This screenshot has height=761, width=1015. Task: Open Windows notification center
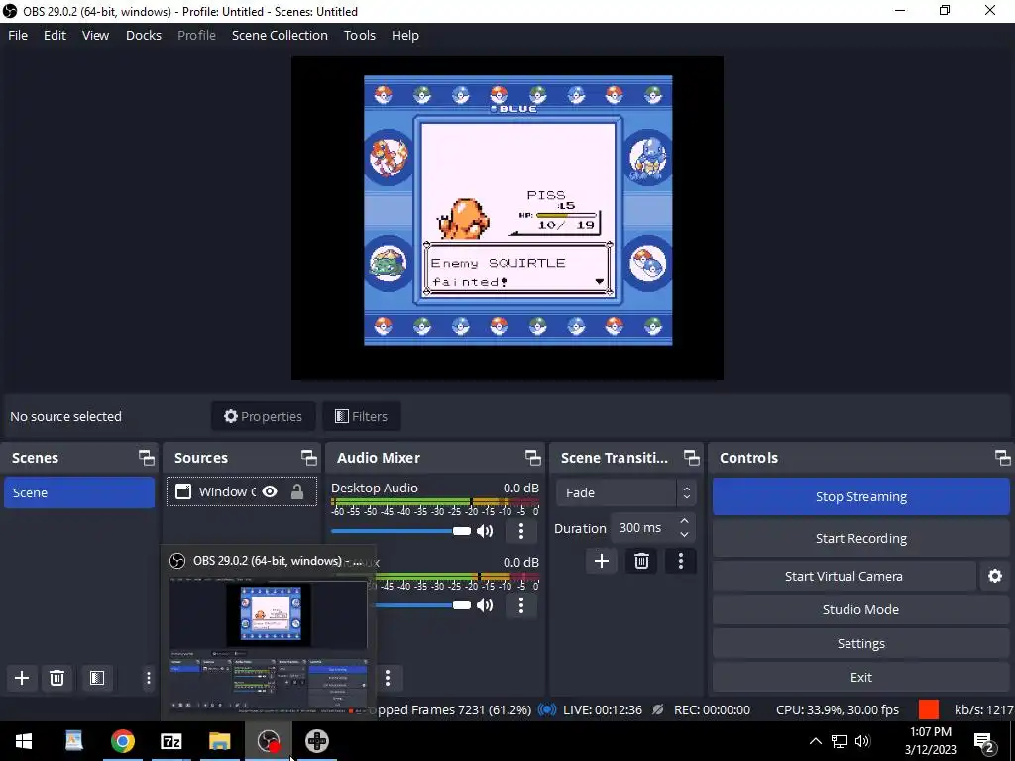coord(984,741)
